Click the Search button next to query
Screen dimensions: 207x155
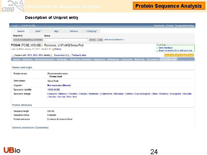[x=93, y=40]
